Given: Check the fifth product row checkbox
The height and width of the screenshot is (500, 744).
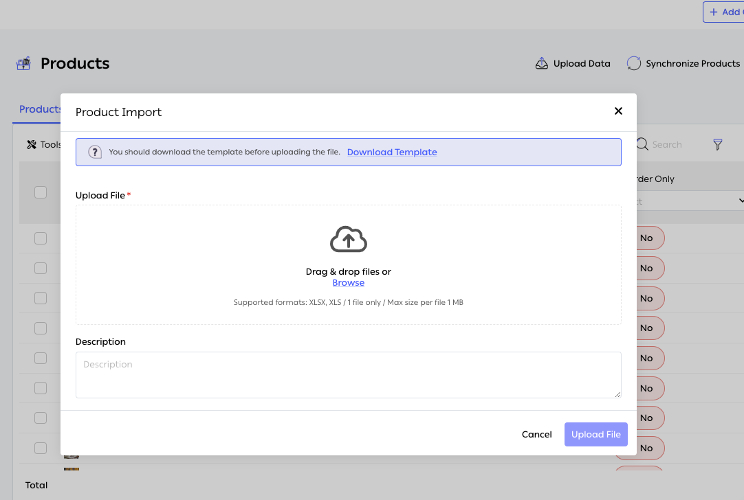Looking at the screenshot, I should (41, 358).
